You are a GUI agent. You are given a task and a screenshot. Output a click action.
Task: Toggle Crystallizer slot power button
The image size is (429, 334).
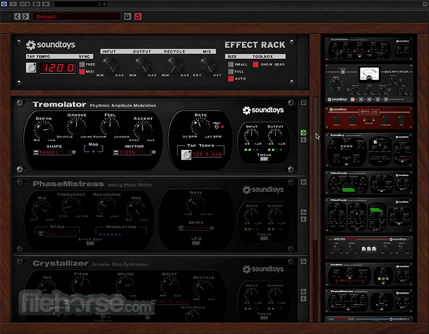303,292
